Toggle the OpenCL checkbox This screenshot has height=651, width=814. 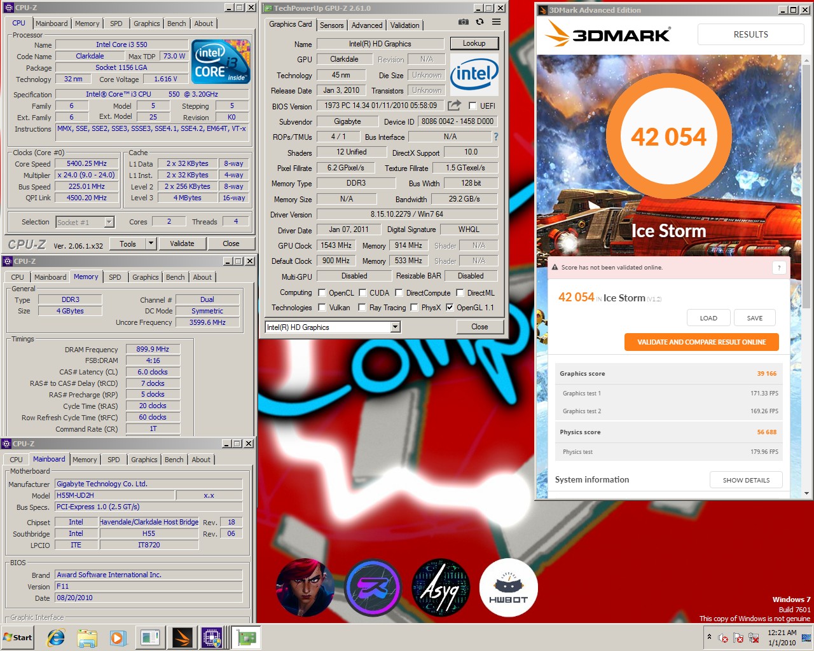click(322, 293)
